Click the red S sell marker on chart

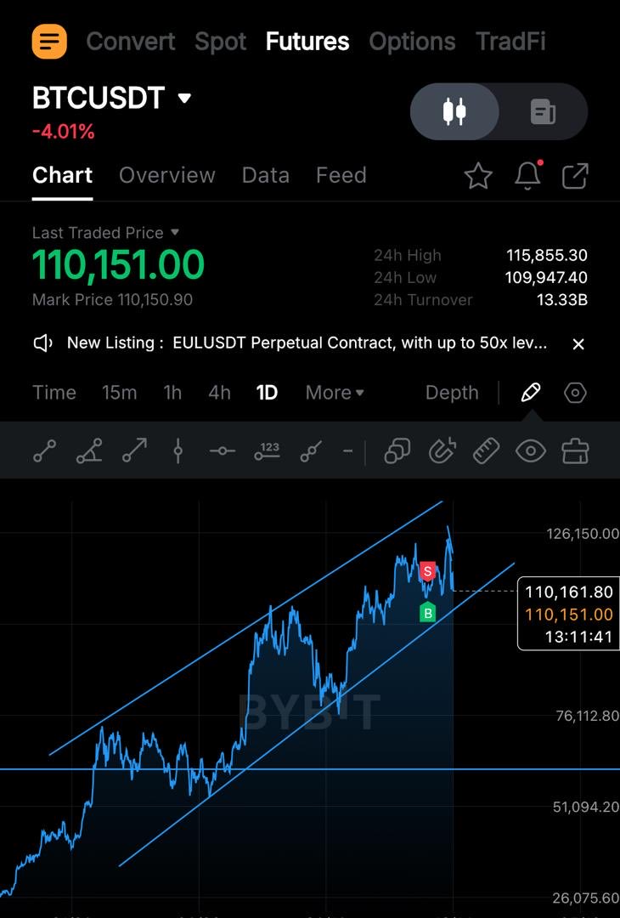point(427,571)
